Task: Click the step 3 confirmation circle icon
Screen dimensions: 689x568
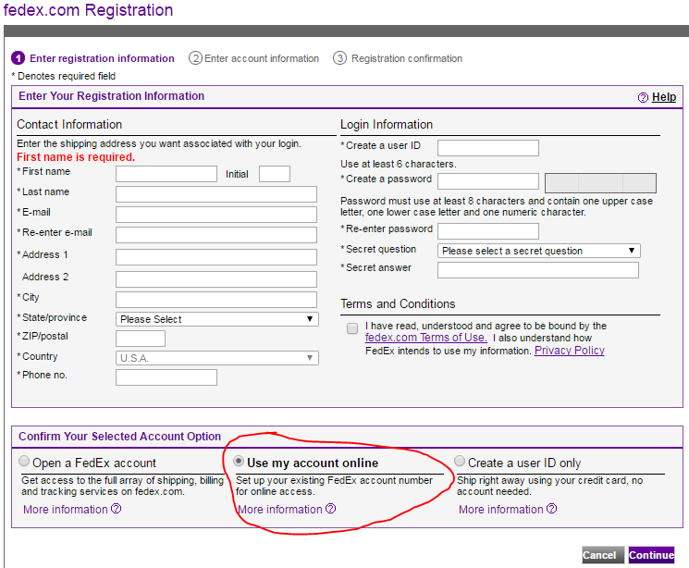Action: click(339, 58)
